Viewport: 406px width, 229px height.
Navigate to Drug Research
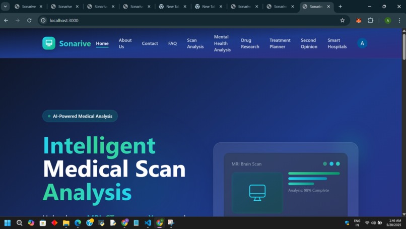coord(250,43)
